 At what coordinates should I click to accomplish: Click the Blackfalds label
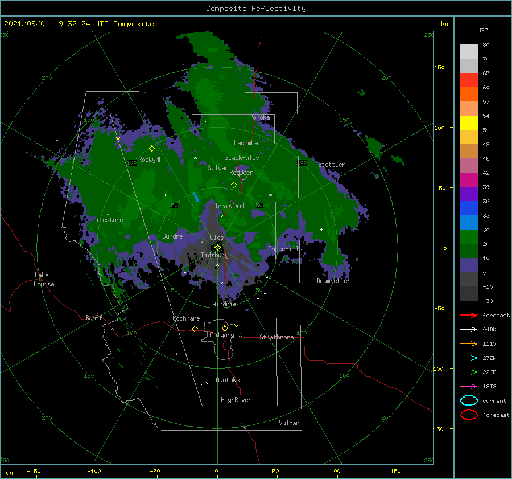242,158
